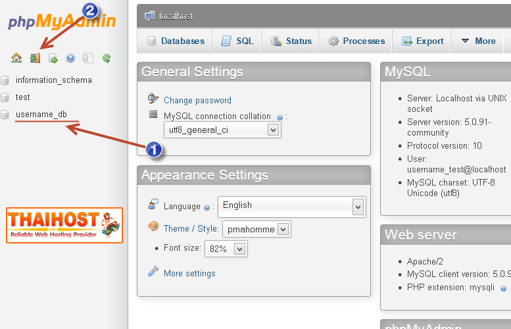The image size is (511, 329).
Task: Open the utf8_general_ci collation dropdown
Action: coord(222,130)
